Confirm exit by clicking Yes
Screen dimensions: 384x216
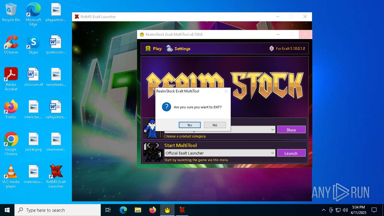(190, 125)
